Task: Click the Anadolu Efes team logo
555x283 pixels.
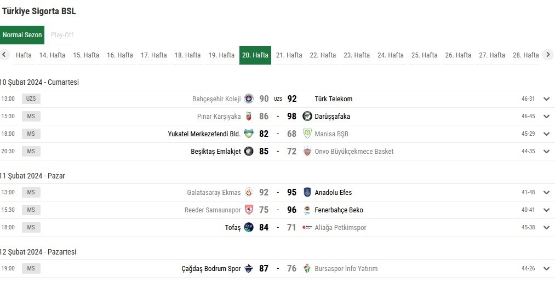Action: tap(307, 193)
